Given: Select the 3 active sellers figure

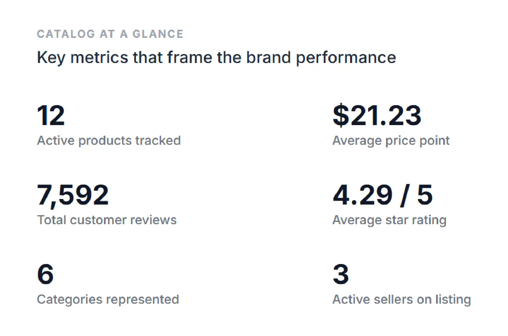Looking at the screenshot, I should click(x=341, y=274).
